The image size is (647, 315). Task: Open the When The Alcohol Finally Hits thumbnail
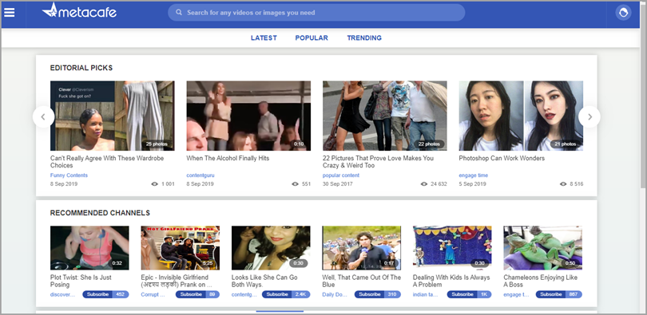pyautogui.click(x=248, y=116)
